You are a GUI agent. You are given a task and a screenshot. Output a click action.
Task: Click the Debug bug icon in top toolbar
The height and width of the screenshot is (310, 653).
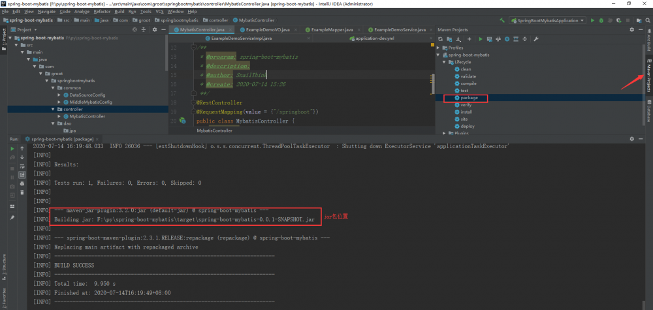[601, 20]
